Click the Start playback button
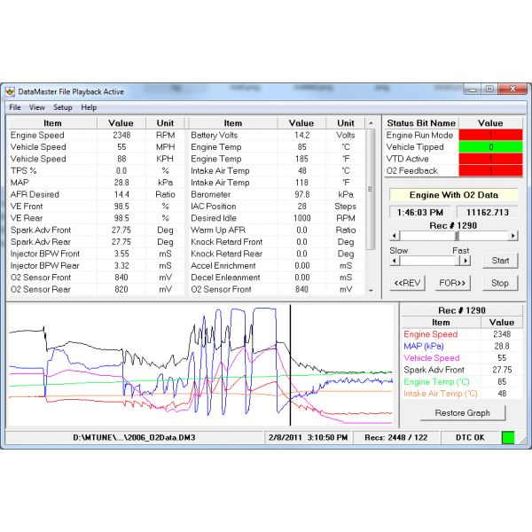Image resolution: width=532 pixels, height=532 pixels. (500, 261)
